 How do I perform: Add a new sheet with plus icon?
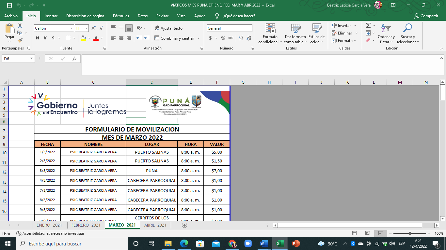(x=184, y=225)
